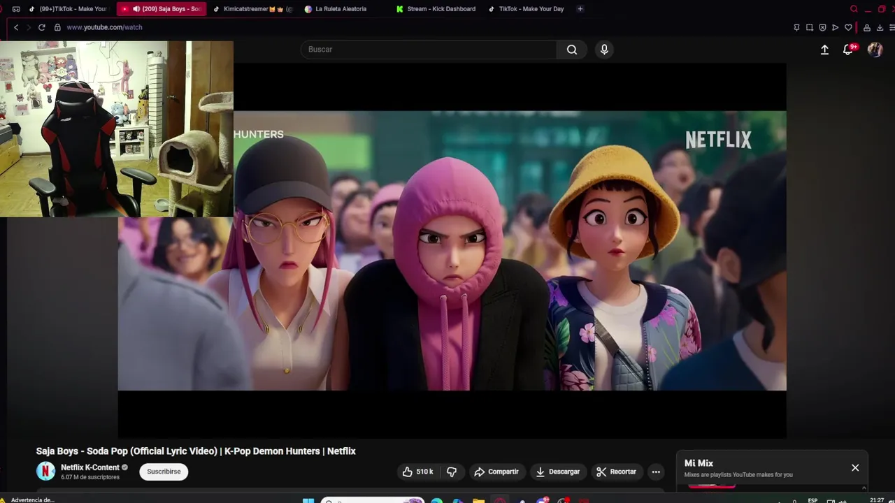Click the YouTube Buscar search field
Image resolution: width=895 pixels, height=503 pixels.
[429, 50]
